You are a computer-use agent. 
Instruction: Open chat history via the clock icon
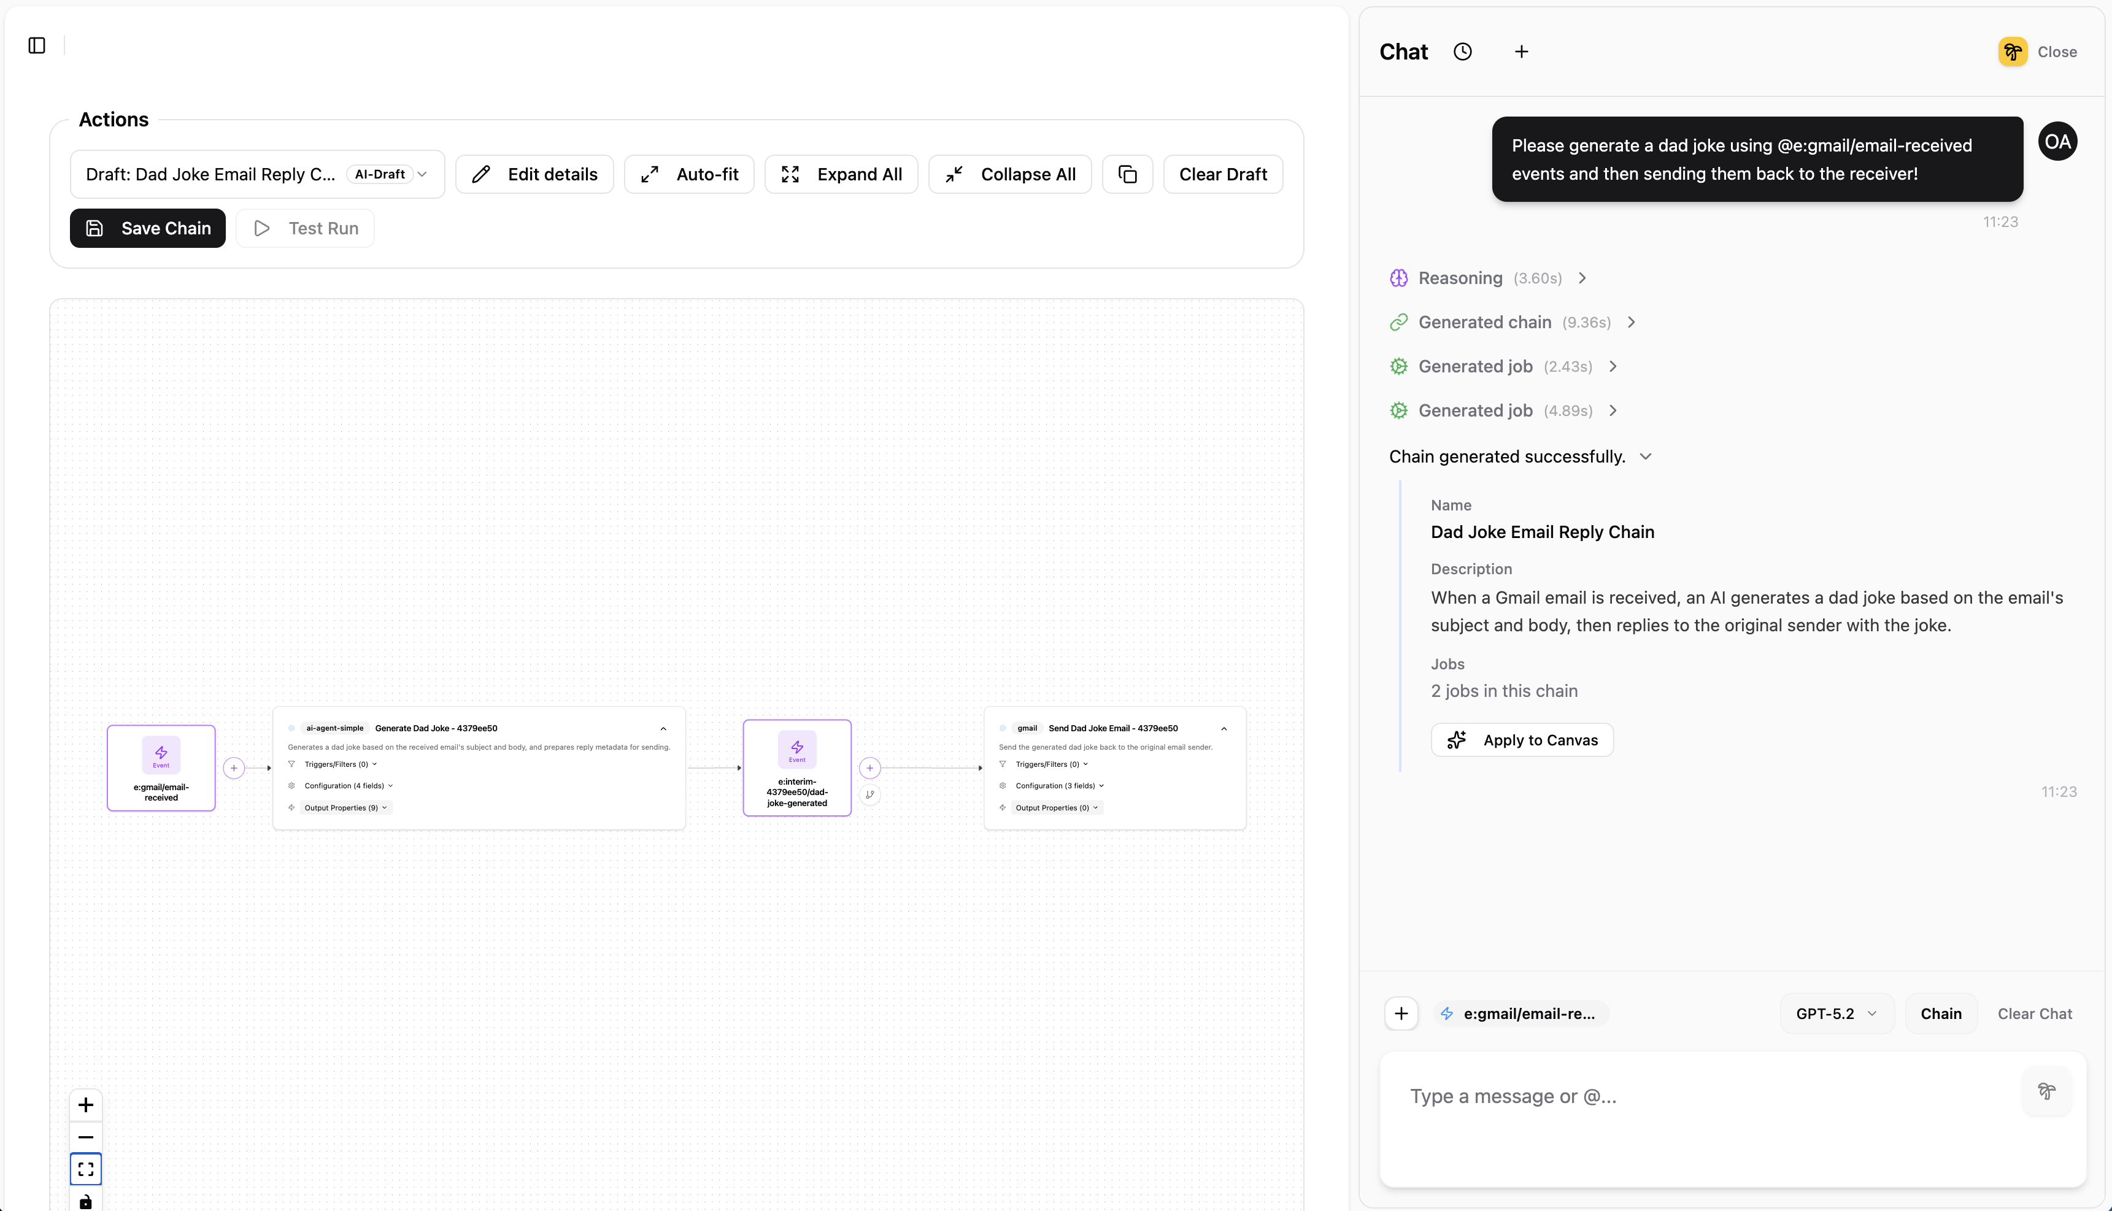pyautogui.click(x=1463, y=51)
